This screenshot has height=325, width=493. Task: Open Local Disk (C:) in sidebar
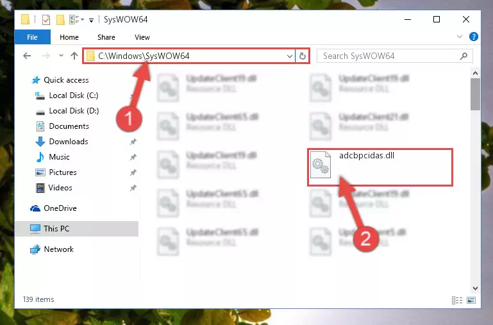click(x=74, y=96)
